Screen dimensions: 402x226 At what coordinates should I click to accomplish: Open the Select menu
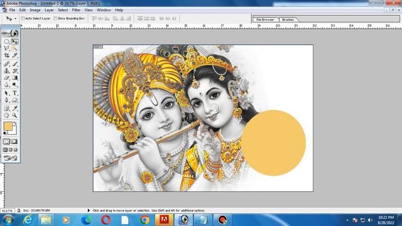63,10
